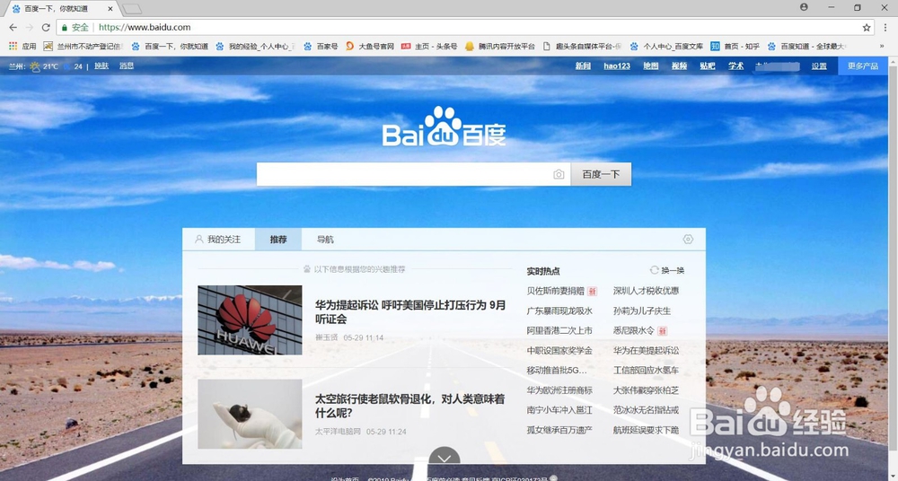The width and height of the screenshot is (898, 481).
Task: Switch to the 导航 tab
Action: [x=325, y=240]
